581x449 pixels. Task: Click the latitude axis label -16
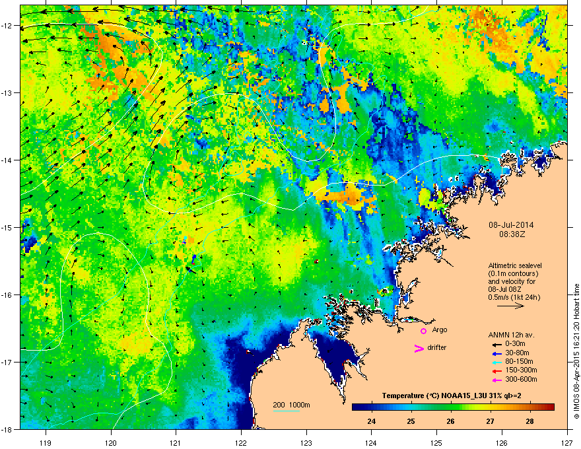pyautogui.click(x=7, y=295)
